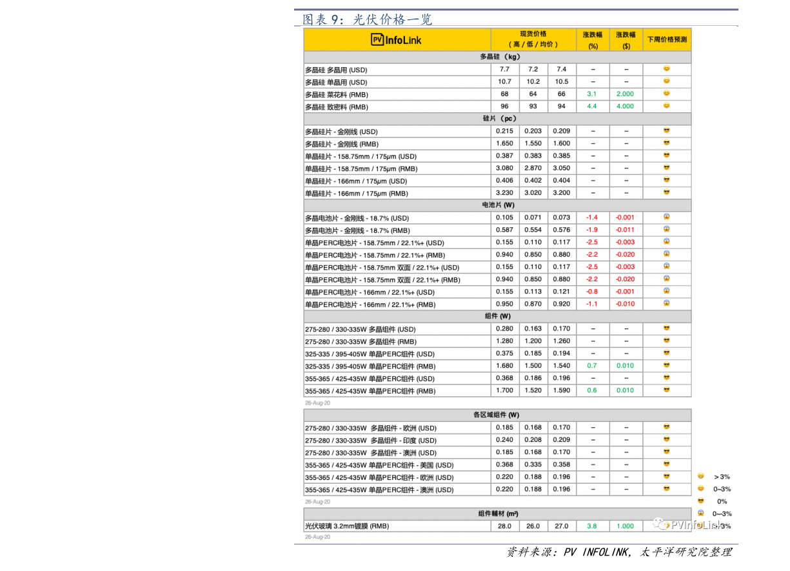This screenshot has width=790, height=571.
Task: Click the 26-Aug-20 date below 光伏玻璃 row
Action: (317, 537)
